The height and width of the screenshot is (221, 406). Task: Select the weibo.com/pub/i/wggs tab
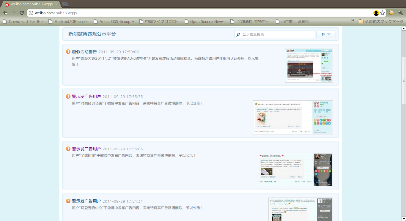31,4
